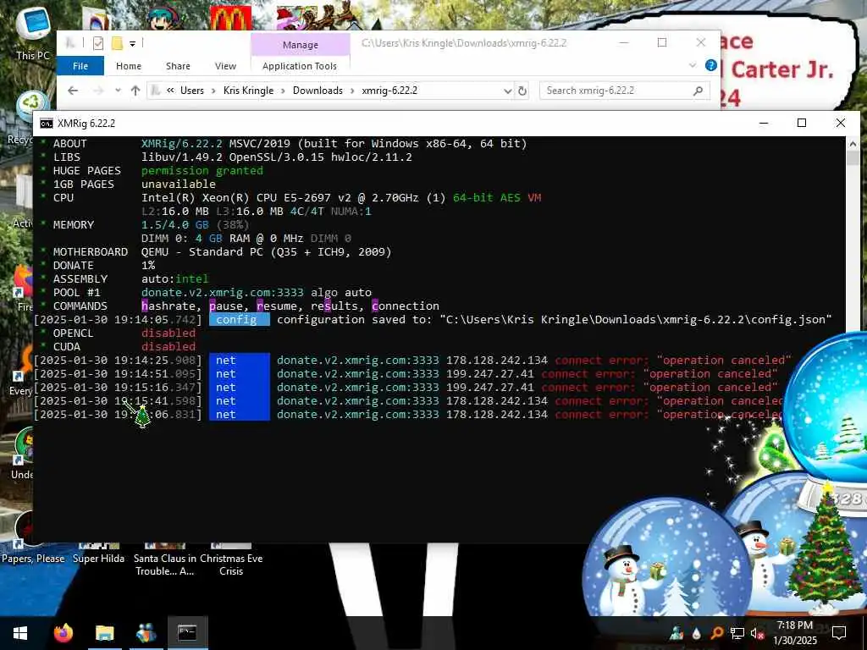Select the XMRig console taskbar button
The height and width of the screenshot is (650, 867).
pos(187,633)
